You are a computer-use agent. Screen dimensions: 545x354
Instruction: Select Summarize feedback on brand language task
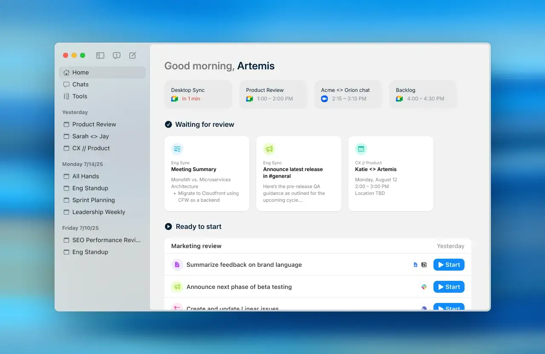(318, 265)
